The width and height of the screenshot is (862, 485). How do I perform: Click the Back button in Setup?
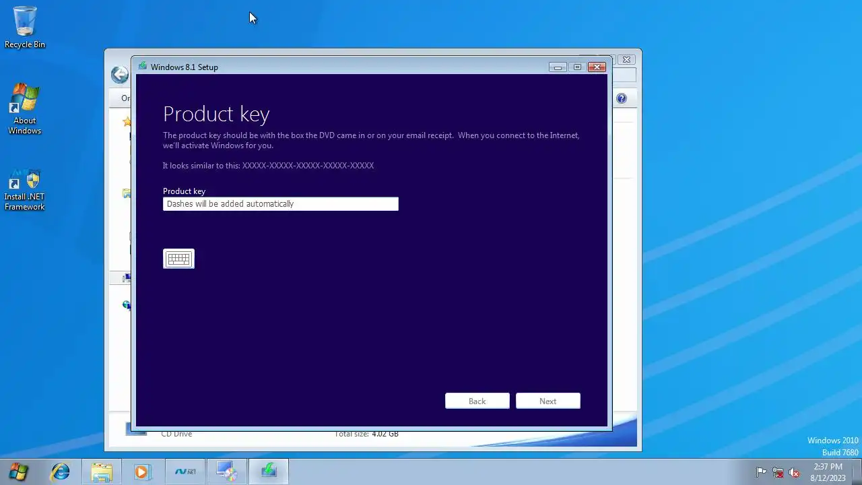pyautogui.click(x=477, y=401)
